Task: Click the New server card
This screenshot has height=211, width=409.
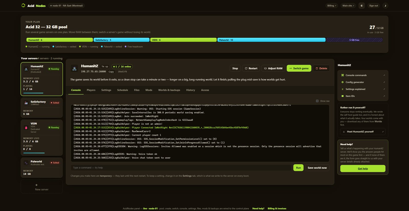Action: 42,187
